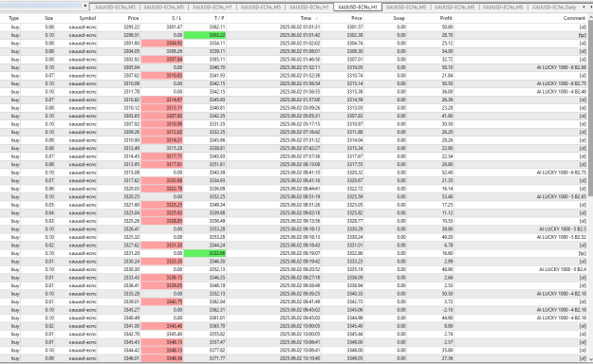Sort by the Profit column header
Screen dimensions: 593x364
pos(446,18)
